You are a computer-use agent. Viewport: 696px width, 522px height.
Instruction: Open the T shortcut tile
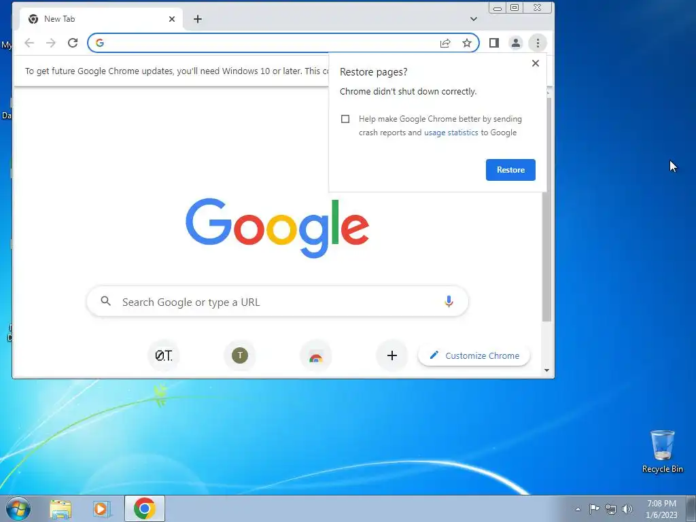(x=240, y=355)
